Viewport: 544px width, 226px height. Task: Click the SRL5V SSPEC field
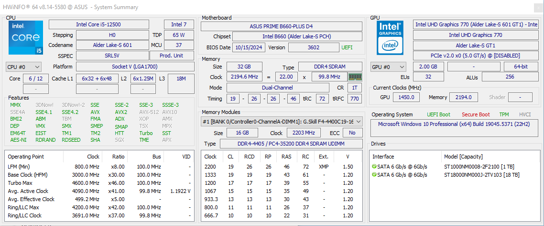click(112, 56)
